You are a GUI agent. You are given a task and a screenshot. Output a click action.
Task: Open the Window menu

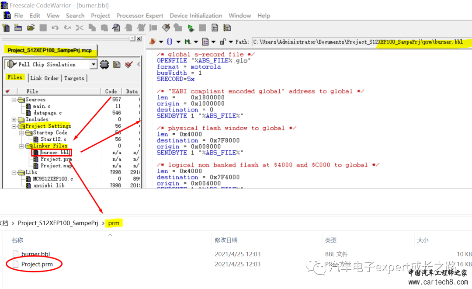239,16
